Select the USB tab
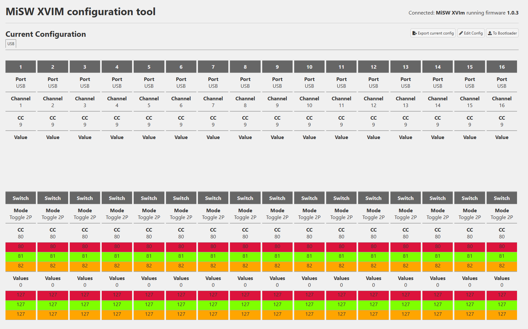 pyautogui.click(x=11, y=44)
